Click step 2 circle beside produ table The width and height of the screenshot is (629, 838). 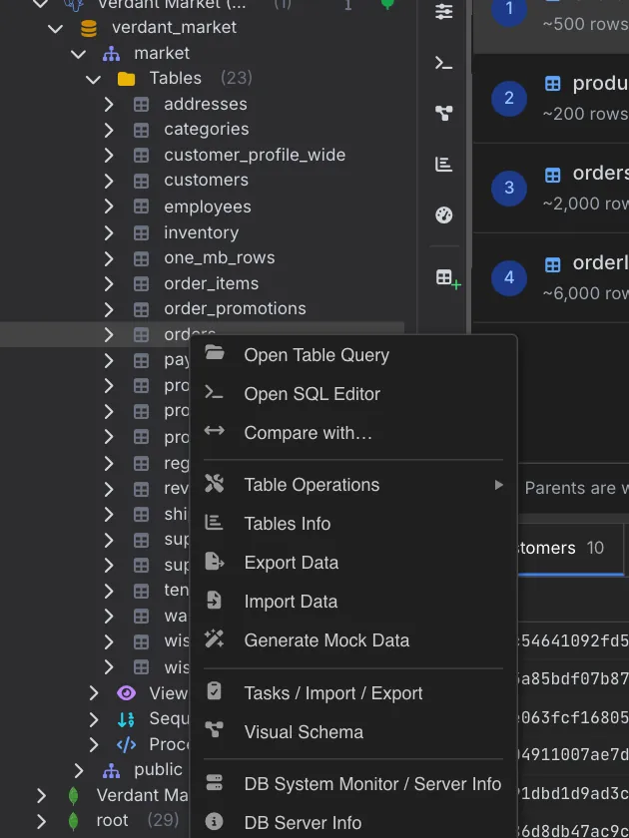(x=508, y=98)
